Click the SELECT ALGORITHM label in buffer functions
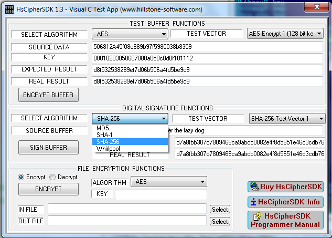Viewport: 332px width, 238px height. click(x=49, y=35)
